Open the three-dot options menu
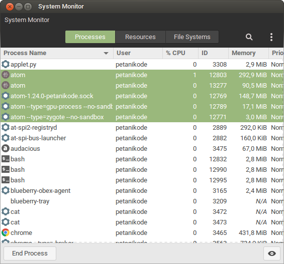Screen dimensions: 284x264 click(x=271, y=37)
